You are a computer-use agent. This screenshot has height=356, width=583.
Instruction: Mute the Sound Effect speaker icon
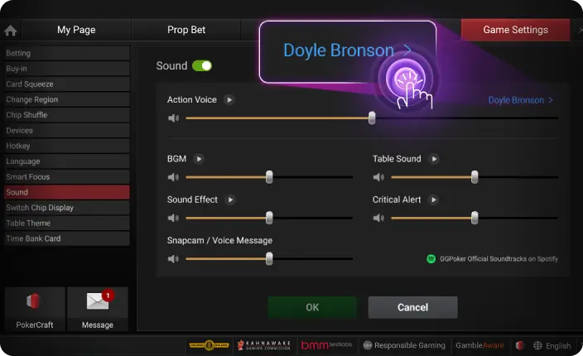[x=173, y=218]
